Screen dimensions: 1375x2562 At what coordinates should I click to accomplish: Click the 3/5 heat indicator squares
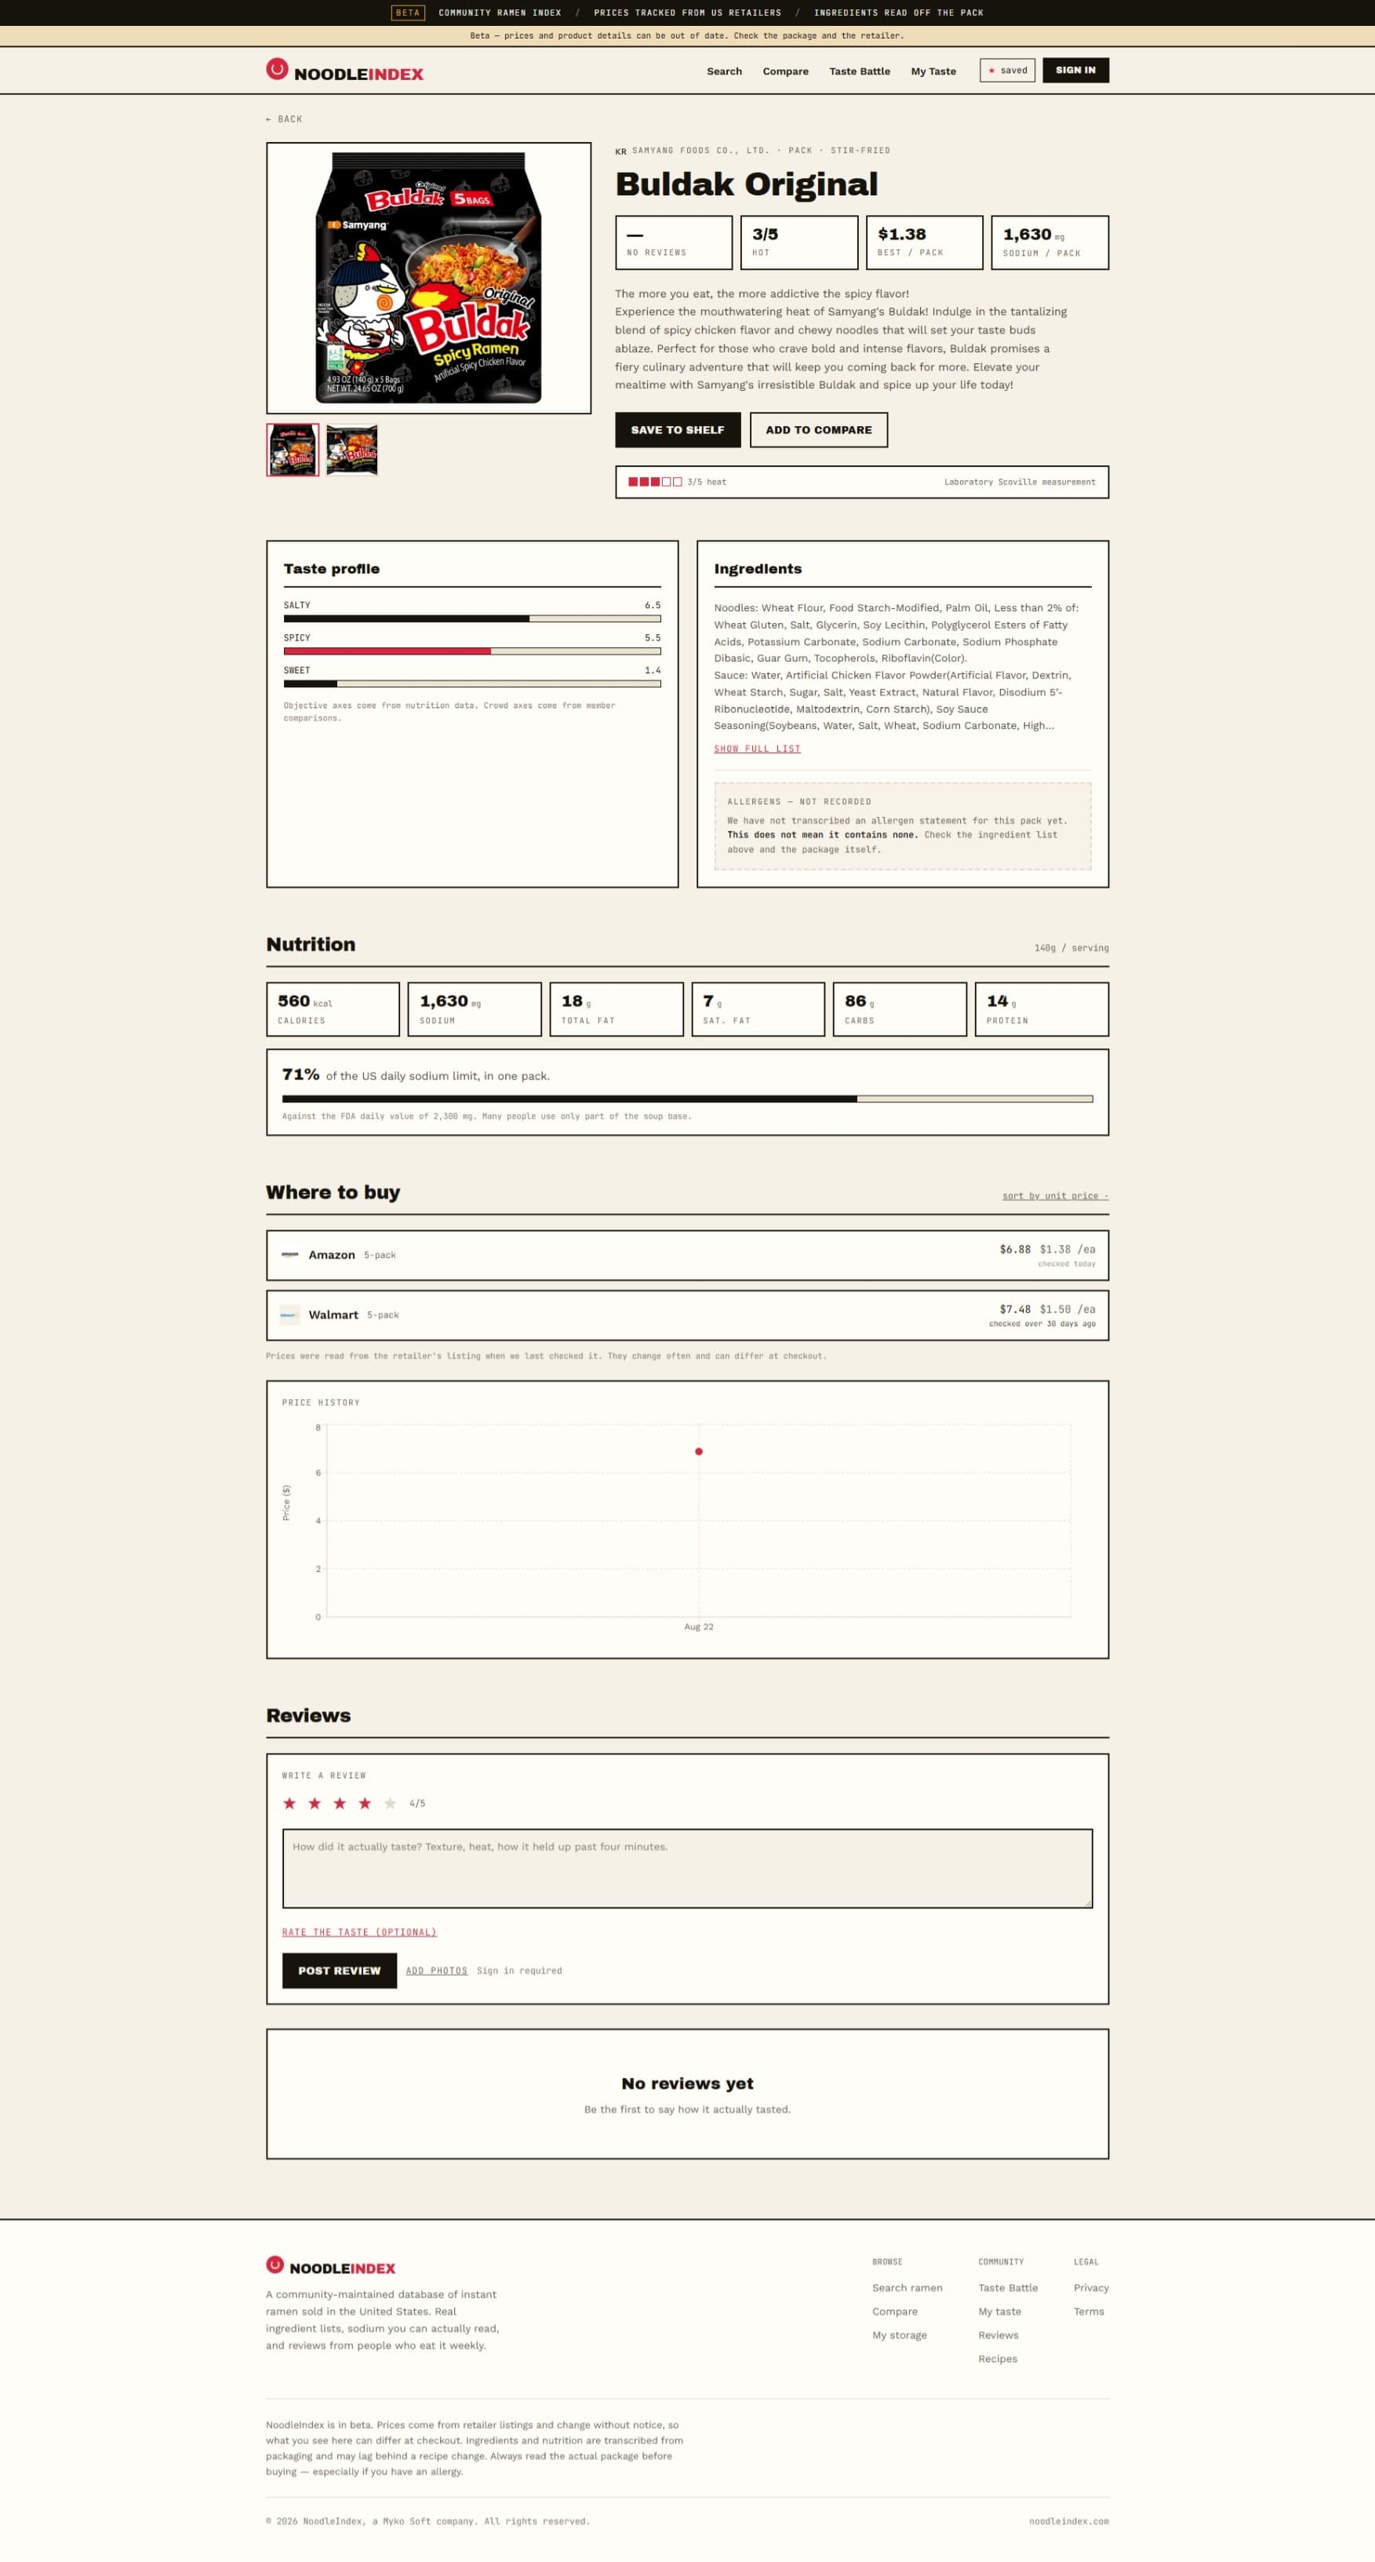[654, 483]
